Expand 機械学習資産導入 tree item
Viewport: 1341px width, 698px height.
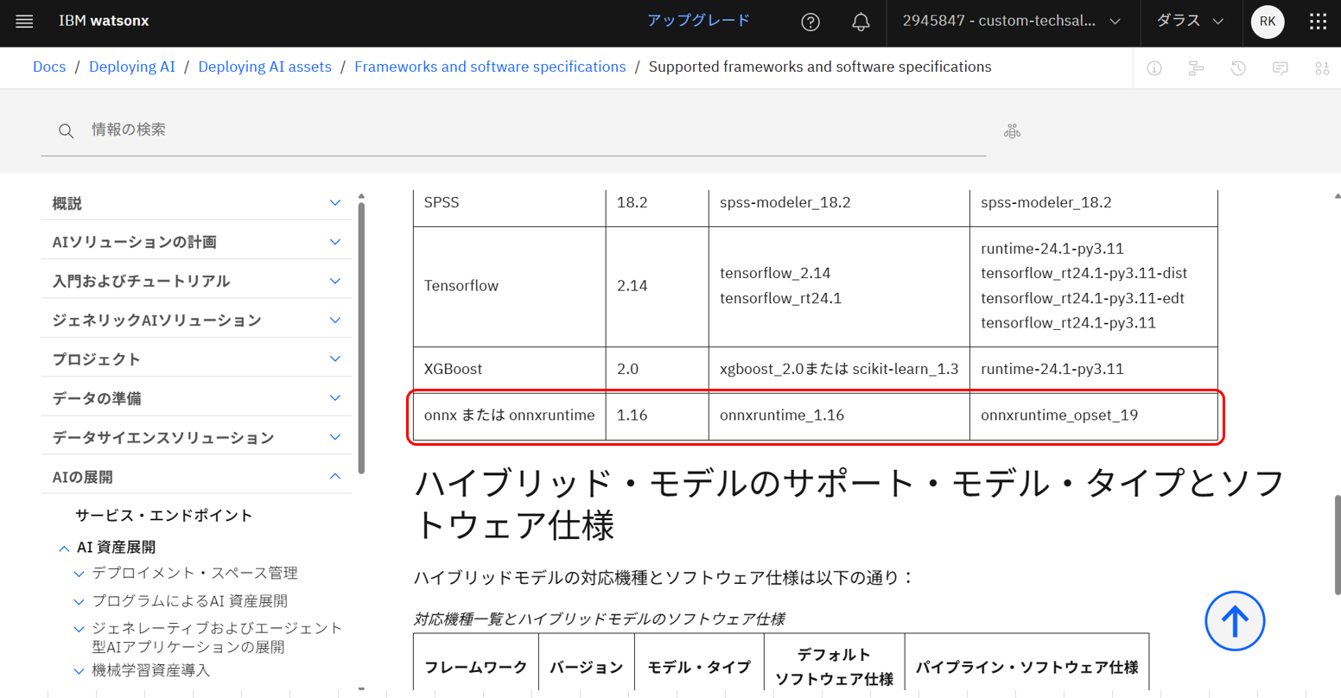click(79, 671)
